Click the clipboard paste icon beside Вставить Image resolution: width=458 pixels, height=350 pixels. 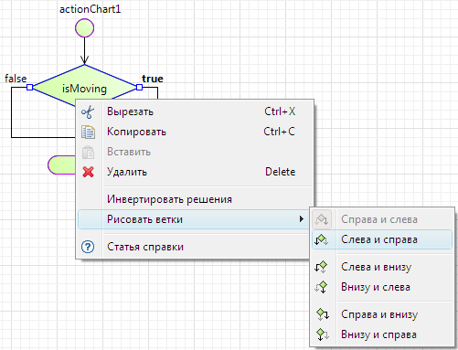(88, 153)
